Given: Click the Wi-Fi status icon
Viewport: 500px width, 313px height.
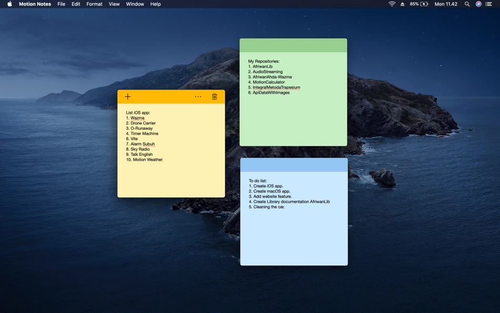Looking at the screenshot, I should [392, 4].
